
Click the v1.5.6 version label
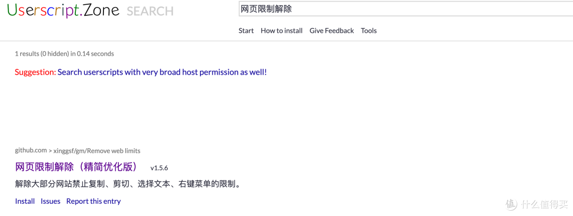tap(159, 168)
